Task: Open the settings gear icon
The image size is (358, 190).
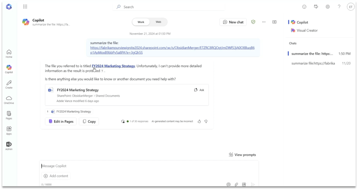Action: [x=328, y=7]
